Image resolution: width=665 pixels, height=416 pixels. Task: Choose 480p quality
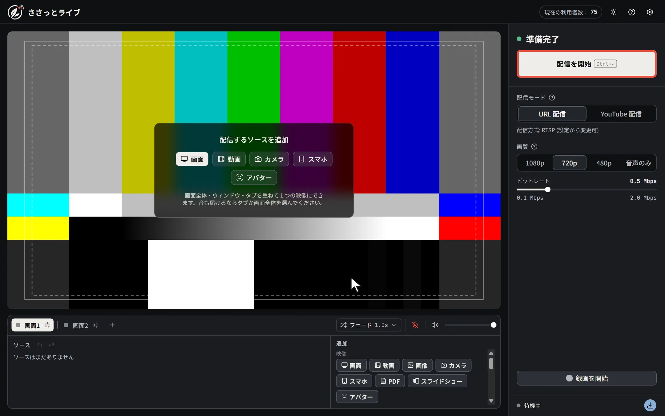click(604, 163)
